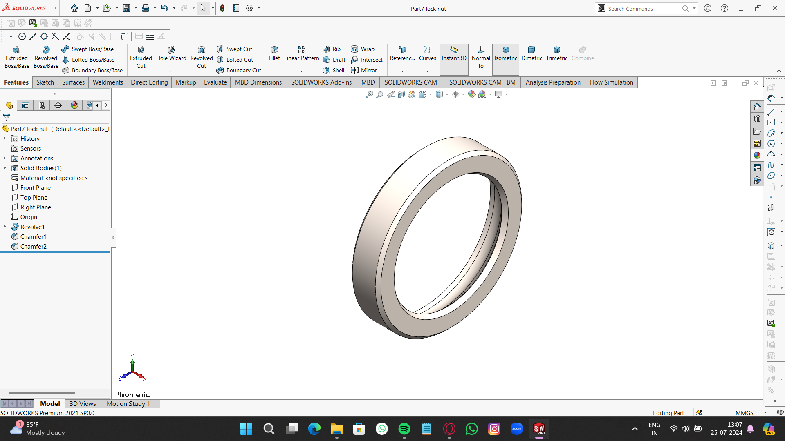Open the Appearances color ball in task pane
Screen dimensions: 785x441
[757, 155]
